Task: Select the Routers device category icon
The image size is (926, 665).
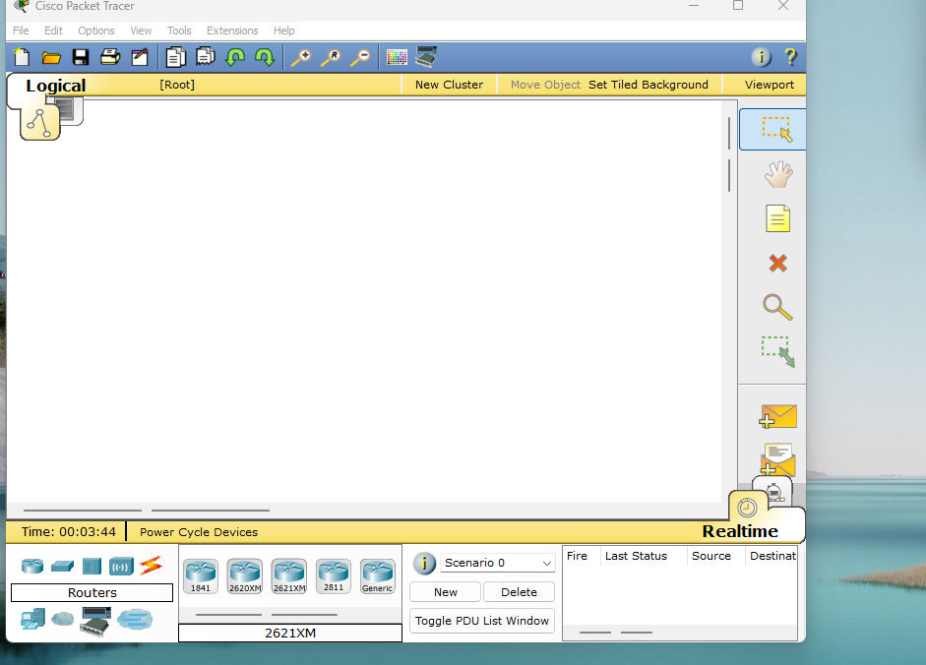Action: [32, 567]
